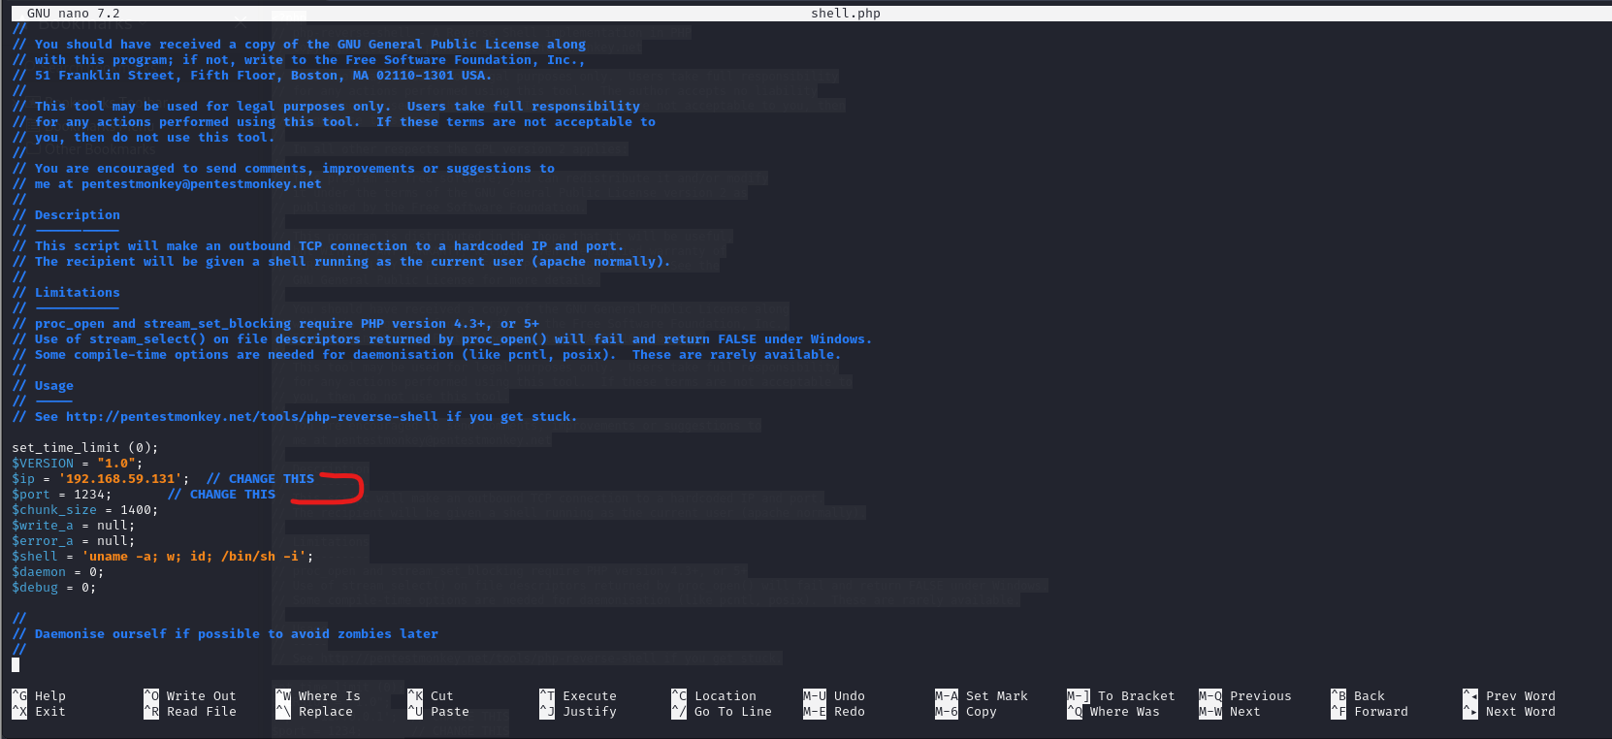
Task: Click the 'Daemonise ourself if possible' comment line
Action: [225, 634]
